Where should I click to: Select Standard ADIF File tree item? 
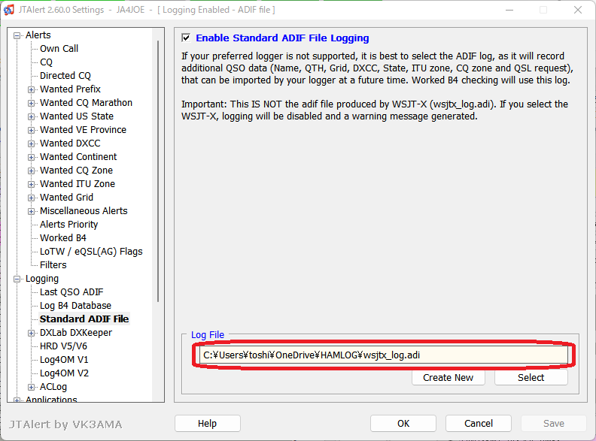[x=84, y=319]
